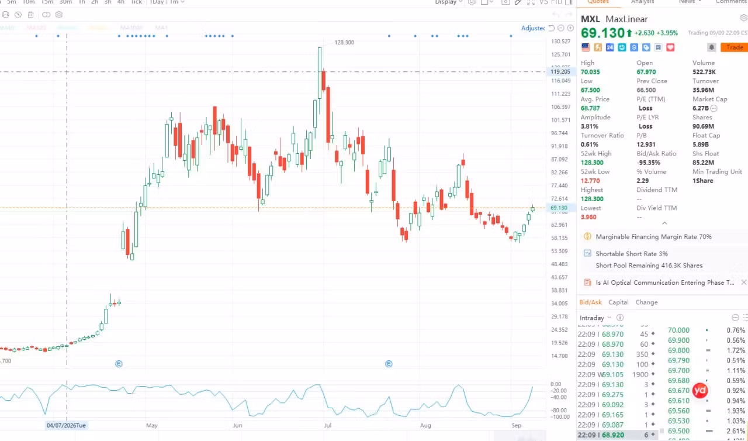The height and width of the screenshot is (441, 748).
Task: Open the 1Day : 1m period dropdown
Action: click(x=167, y=2)
